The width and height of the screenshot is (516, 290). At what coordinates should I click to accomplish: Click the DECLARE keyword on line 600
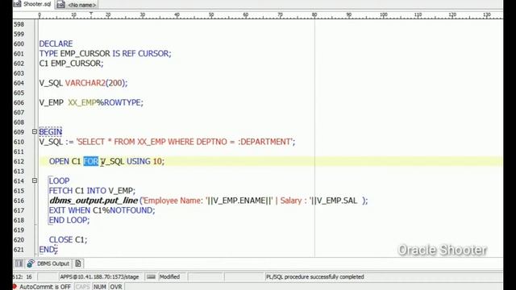click(56, 43)
